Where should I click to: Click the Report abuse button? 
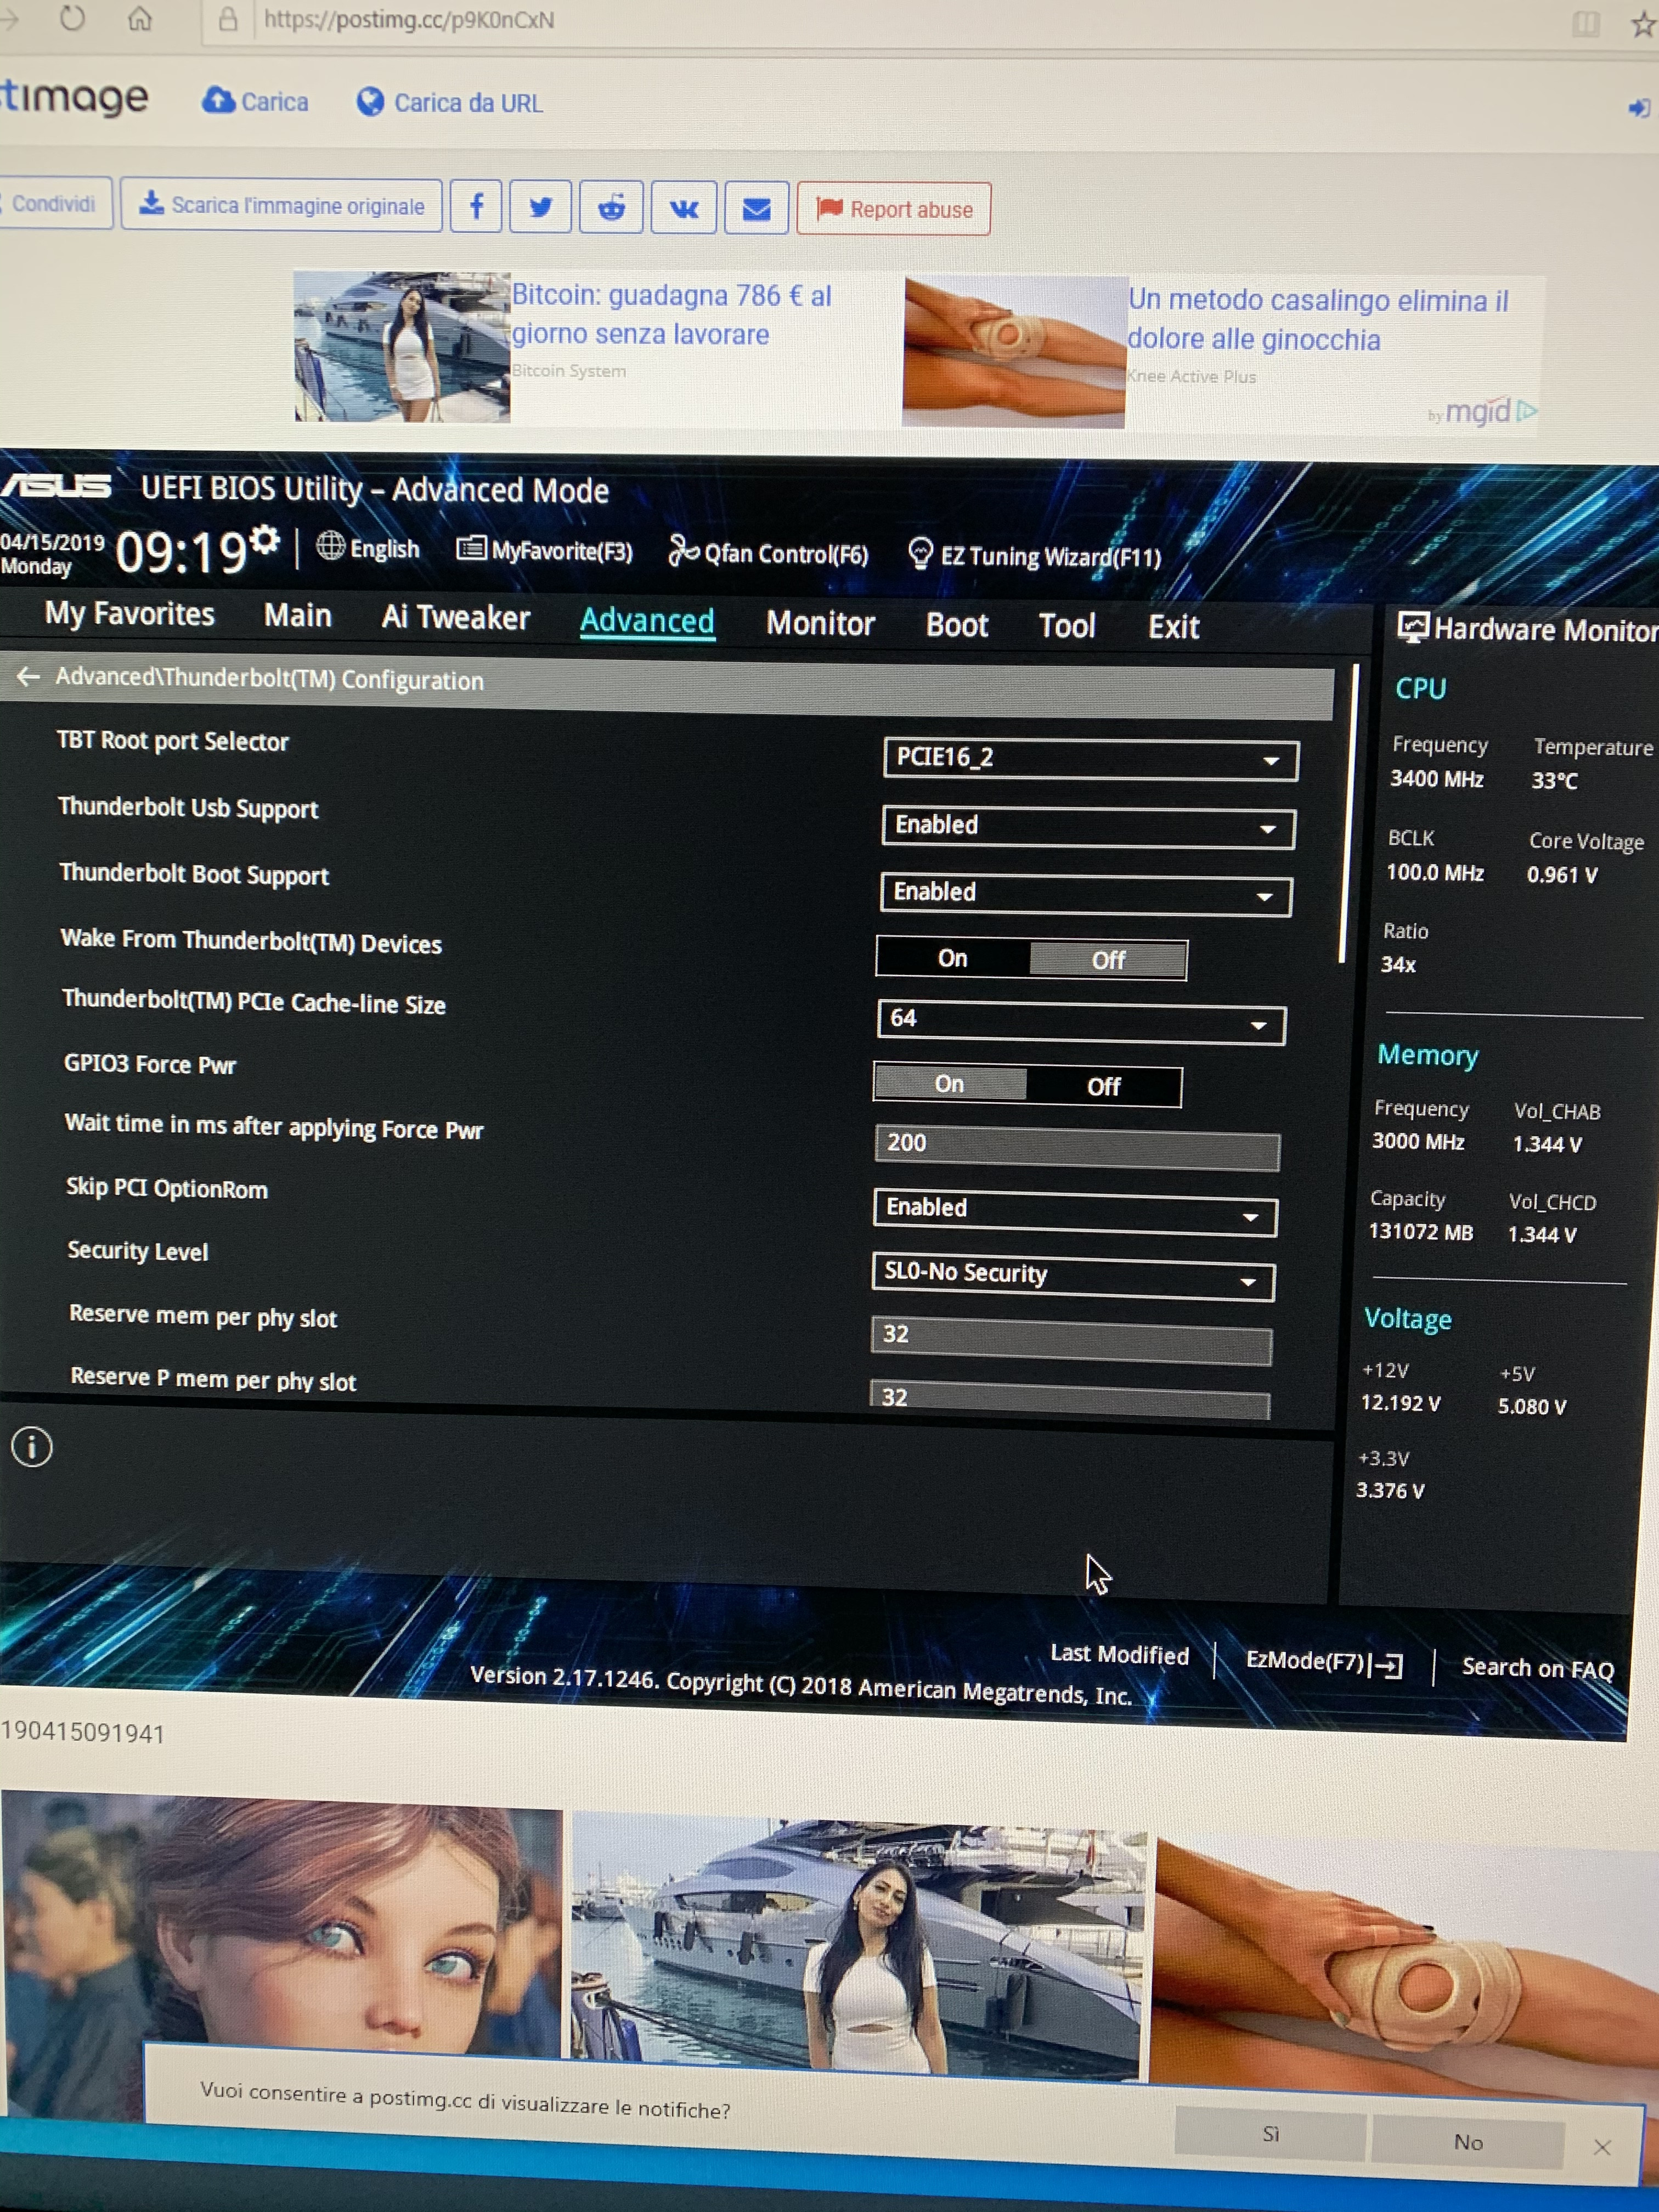[893, 209]
